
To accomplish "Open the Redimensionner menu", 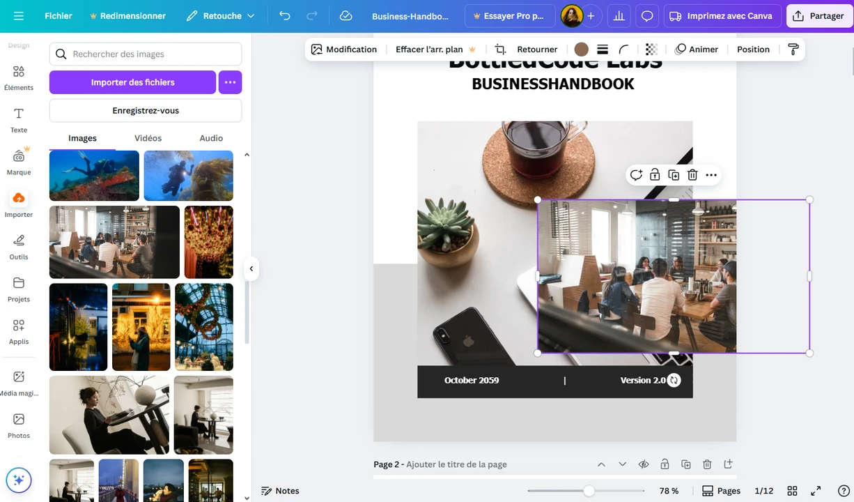I will click(127, 16).
